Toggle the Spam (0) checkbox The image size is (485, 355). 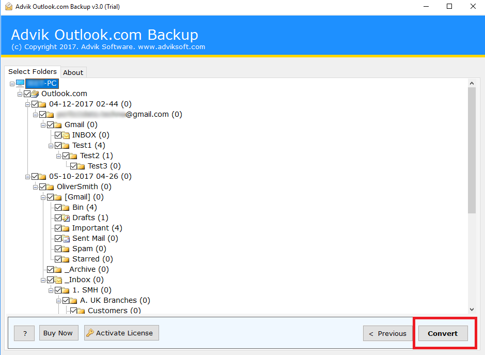[58, 249]
